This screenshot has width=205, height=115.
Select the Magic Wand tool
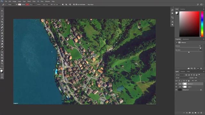coord(2,19)
